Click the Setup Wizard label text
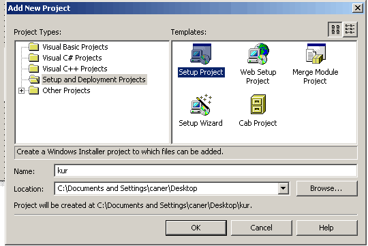Viewport: 368px width, 246px height. click(200, 123)
